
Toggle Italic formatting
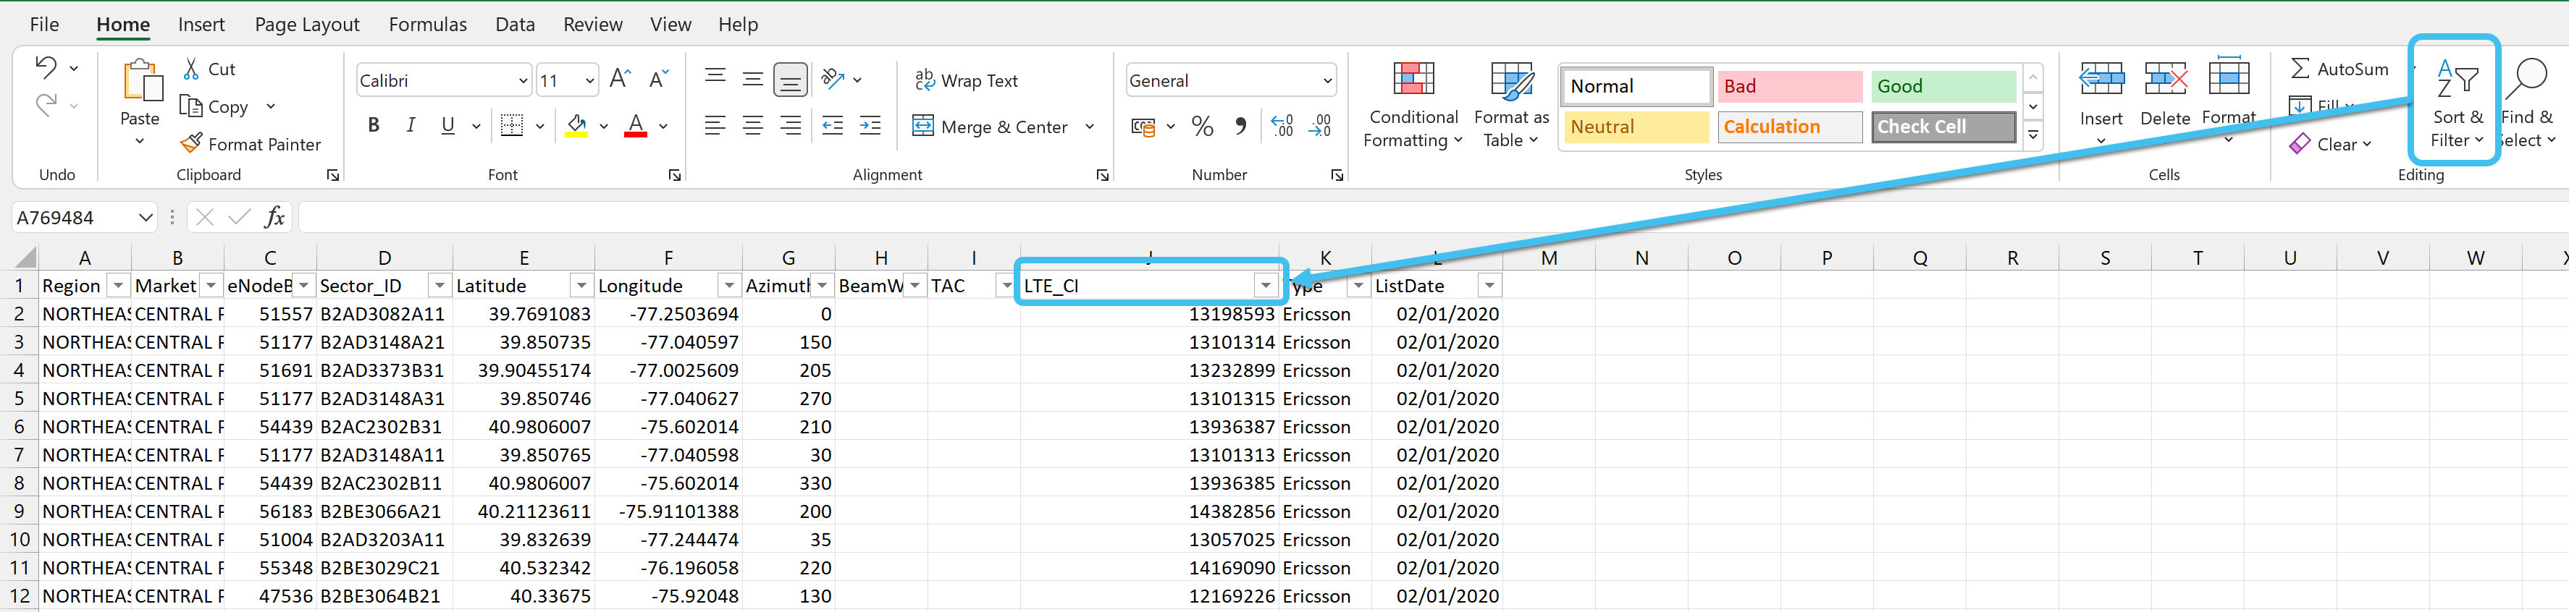(x=411, y=126)
